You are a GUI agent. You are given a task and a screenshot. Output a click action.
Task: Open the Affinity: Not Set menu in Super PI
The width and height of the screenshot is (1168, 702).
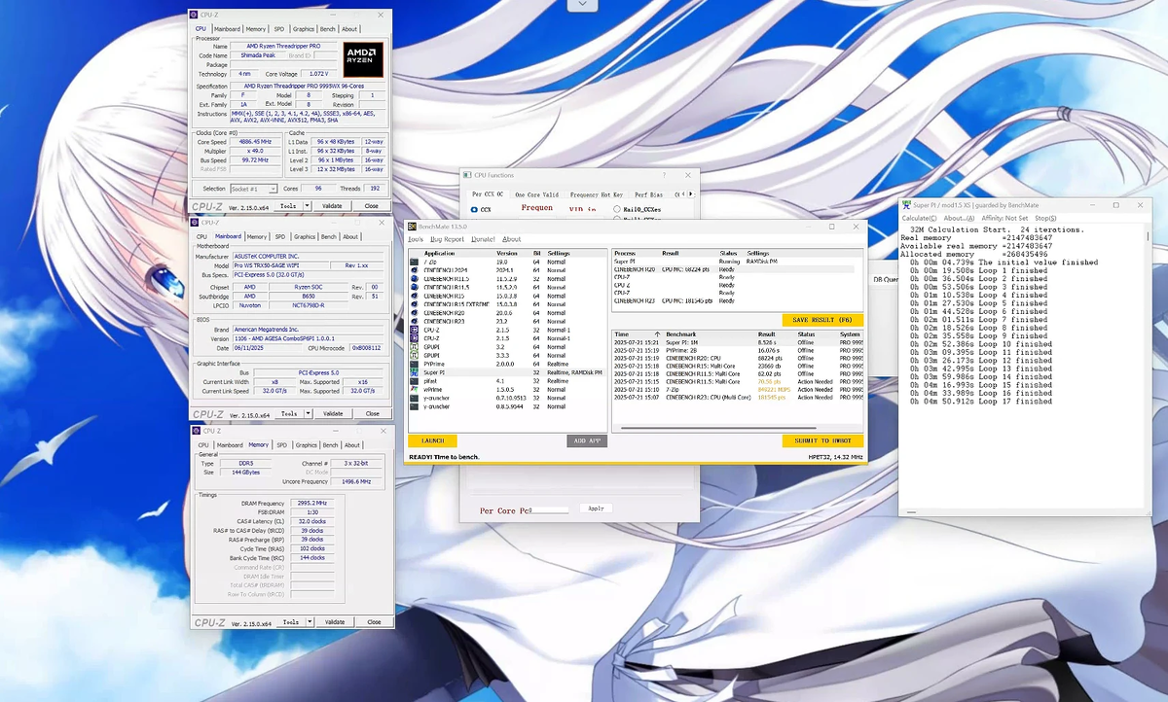click(1004, 218)
